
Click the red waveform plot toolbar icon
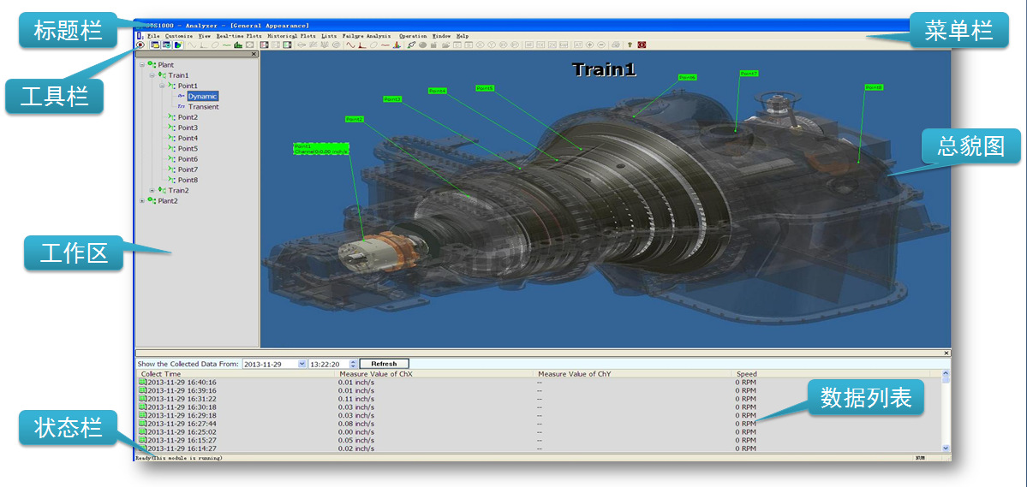[x=351, y=45]
